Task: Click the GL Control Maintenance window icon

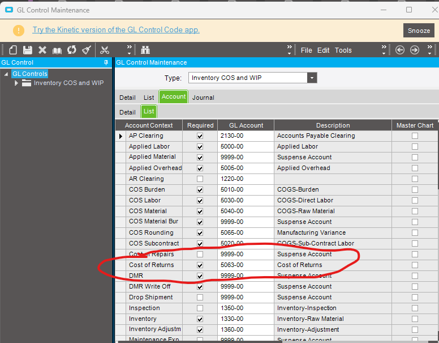Action: [9, 10]
